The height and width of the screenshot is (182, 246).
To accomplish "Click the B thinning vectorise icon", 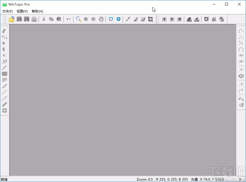I will (x=179, y=19).
